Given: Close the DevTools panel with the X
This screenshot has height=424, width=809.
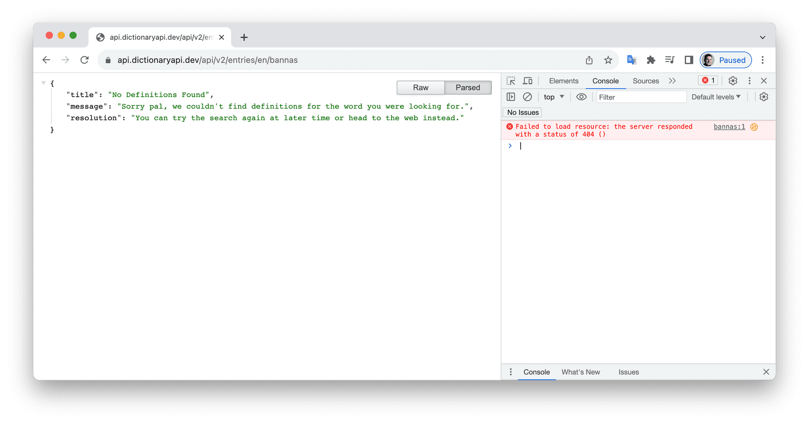Looking at the screenshot, I should pos(764,81).
